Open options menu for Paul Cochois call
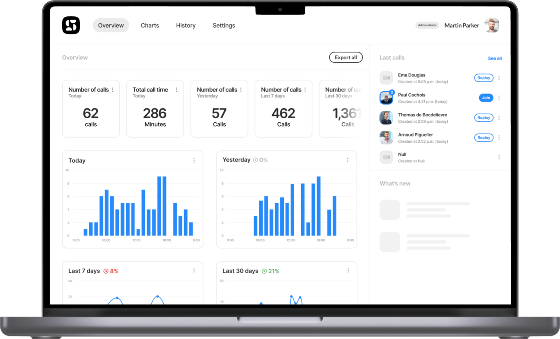The height and width of the screenshot is (339, 560). 499,98
